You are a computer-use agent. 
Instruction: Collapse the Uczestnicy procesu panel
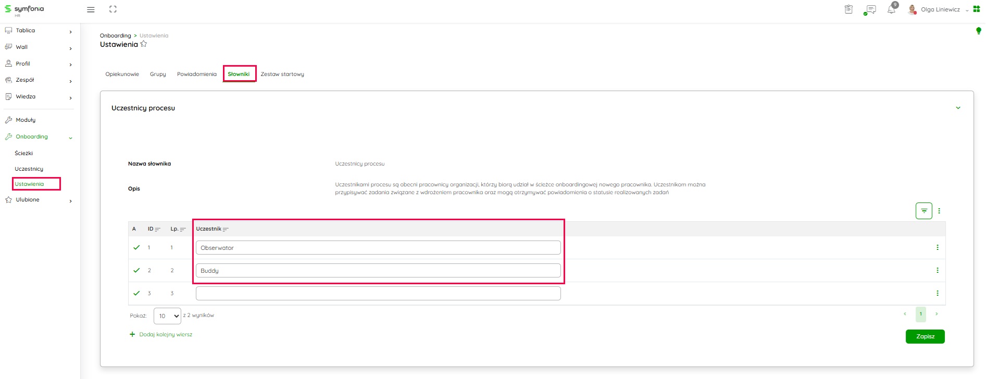coord(958,108)
